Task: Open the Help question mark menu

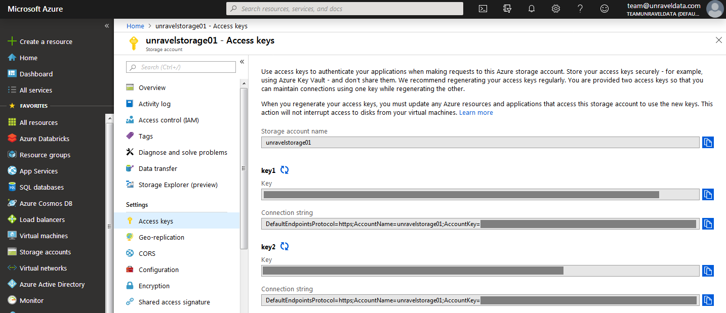Action: point(580,9)
